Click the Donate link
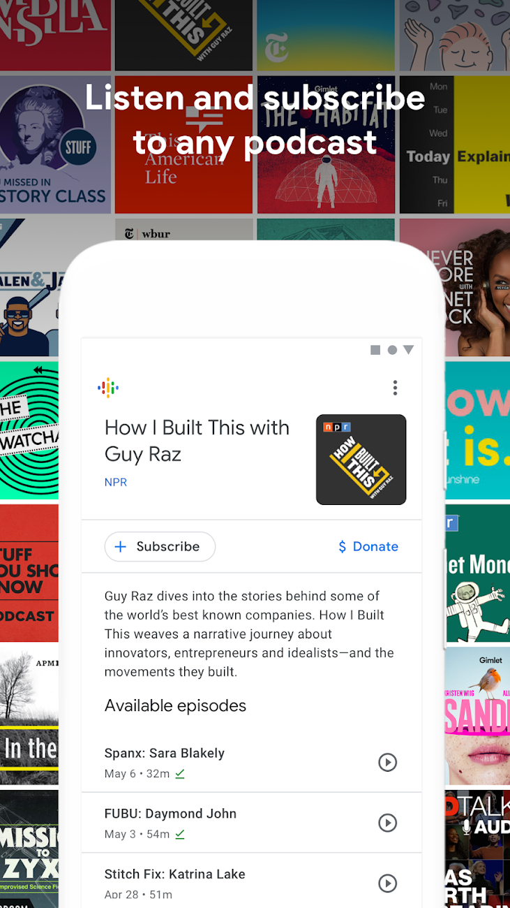The image size is (510, 908). 368,547
